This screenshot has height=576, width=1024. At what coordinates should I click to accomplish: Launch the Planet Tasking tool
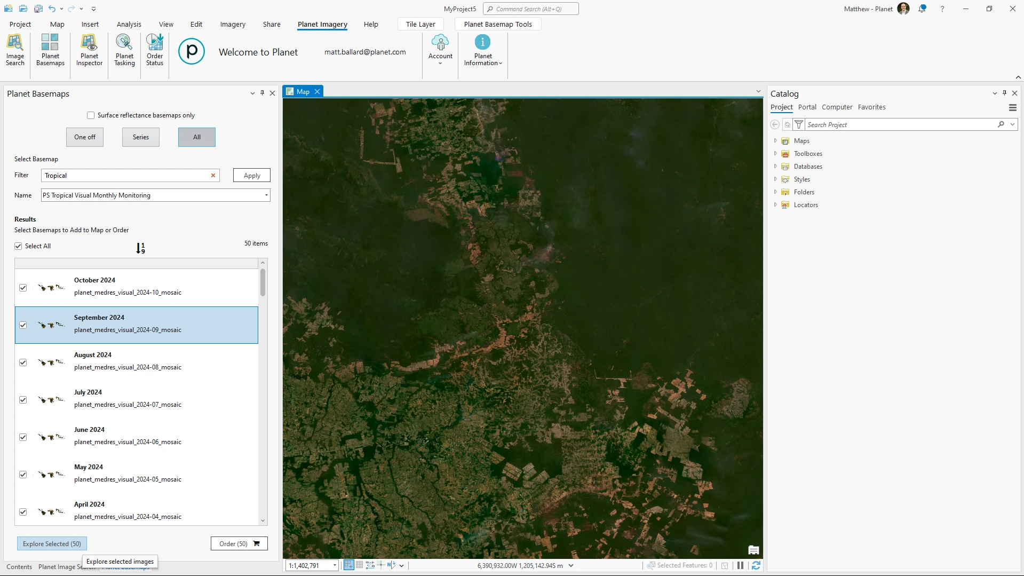pos(124,50)
